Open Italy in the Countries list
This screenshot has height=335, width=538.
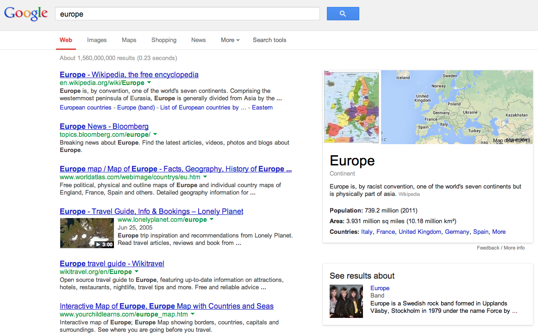pyautogui.click(x=367, y=232)
